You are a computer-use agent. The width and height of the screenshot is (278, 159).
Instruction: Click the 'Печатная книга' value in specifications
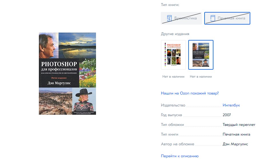(x=236, y=134)
